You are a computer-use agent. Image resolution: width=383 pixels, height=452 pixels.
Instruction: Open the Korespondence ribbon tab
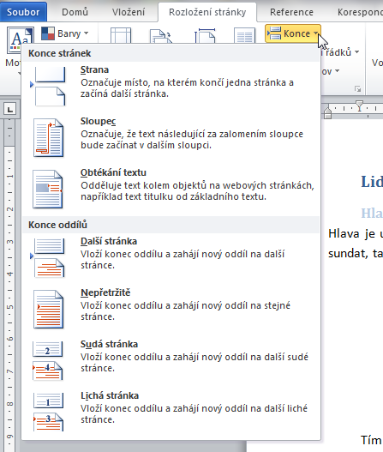[x=360, y=12]
